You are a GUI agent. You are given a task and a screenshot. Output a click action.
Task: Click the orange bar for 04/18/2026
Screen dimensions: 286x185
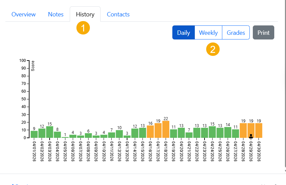(166, 129)
